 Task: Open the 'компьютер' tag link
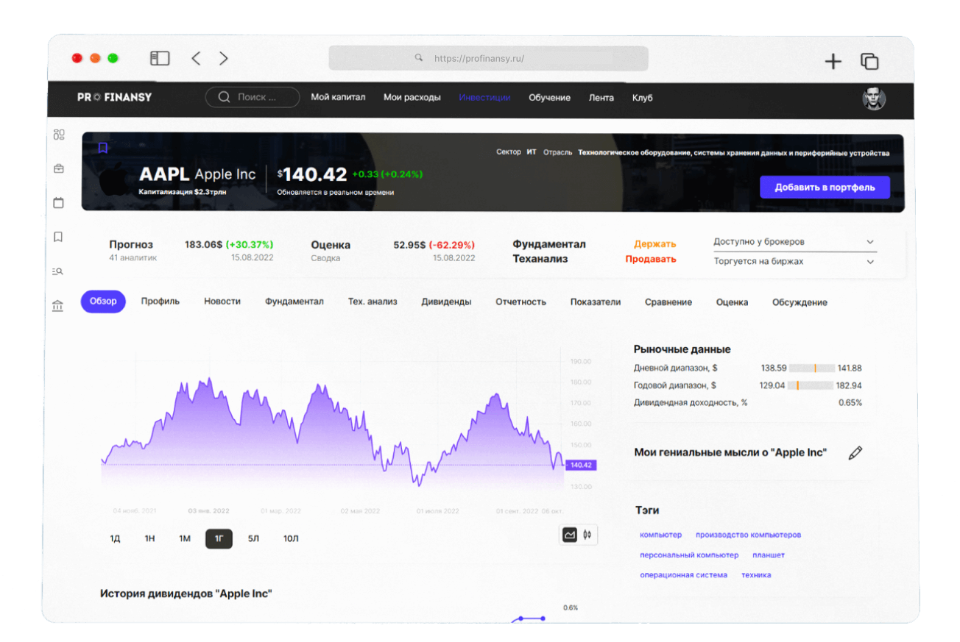pos(661,535)
